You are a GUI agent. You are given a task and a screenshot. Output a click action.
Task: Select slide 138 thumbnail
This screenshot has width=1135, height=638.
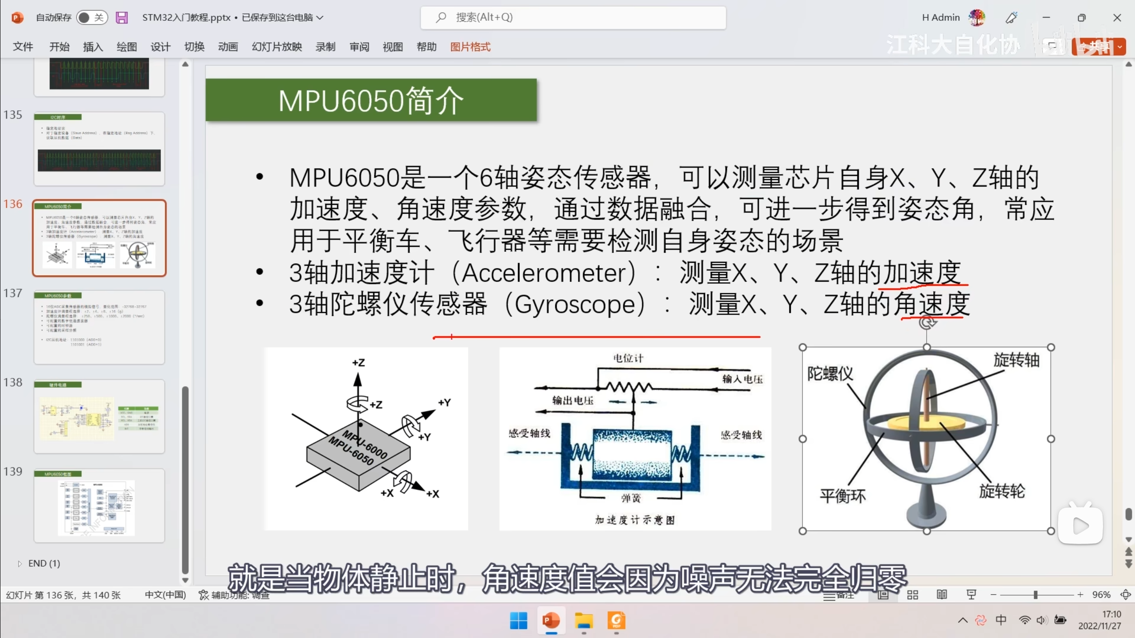click(x=99, y=416)
